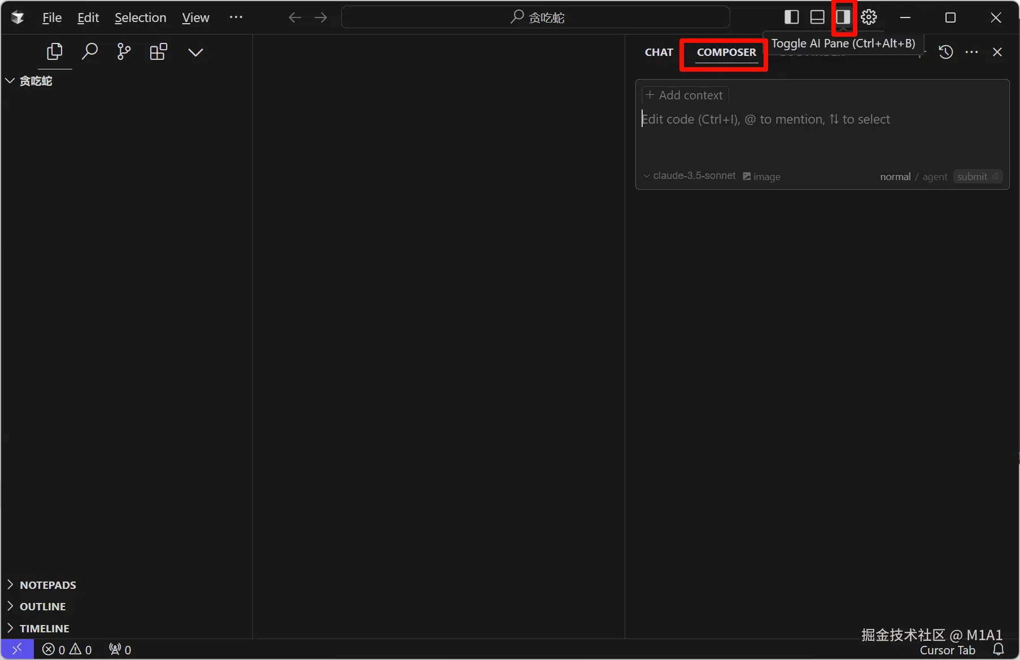The width and height of the screenshot is (1020, 660).
Task: Switch to the CHAT tab
Action: click(x=659, y=52)
